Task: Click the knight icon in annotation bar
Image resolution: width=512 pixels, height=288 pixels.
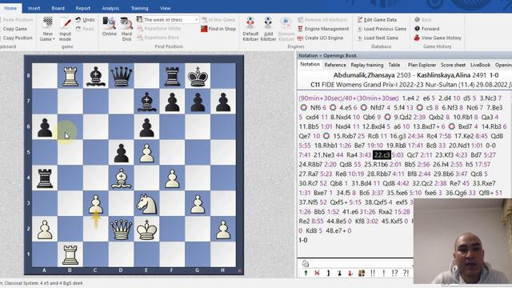Action: 306,263
